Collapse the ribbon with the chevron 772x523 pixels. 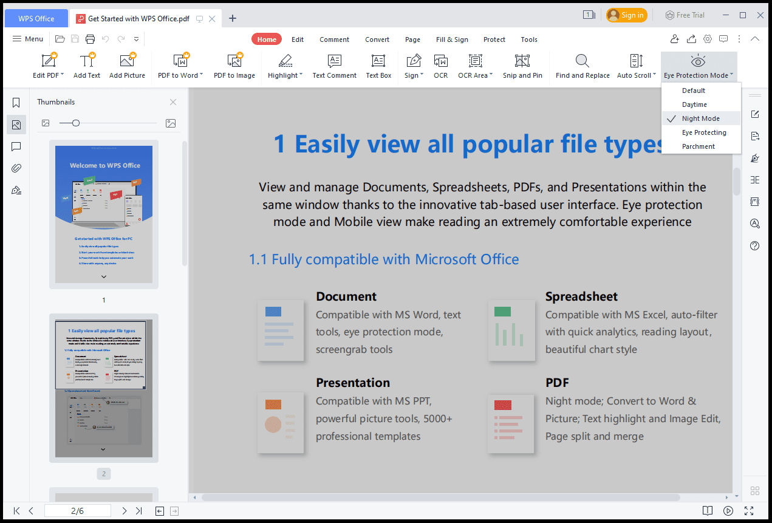click(755, 39)
